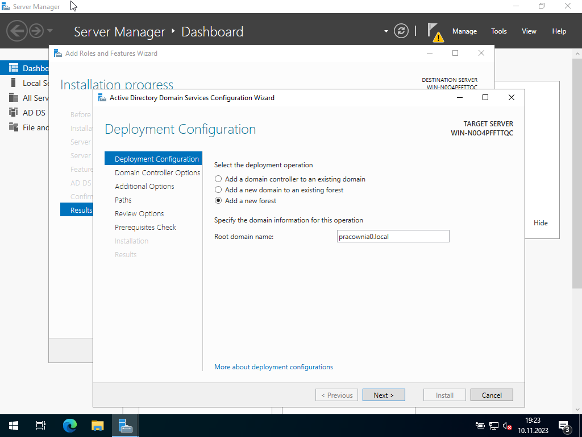Open Task View on the taskbar
Screen dimensions: 582x437
pos(41,426)
